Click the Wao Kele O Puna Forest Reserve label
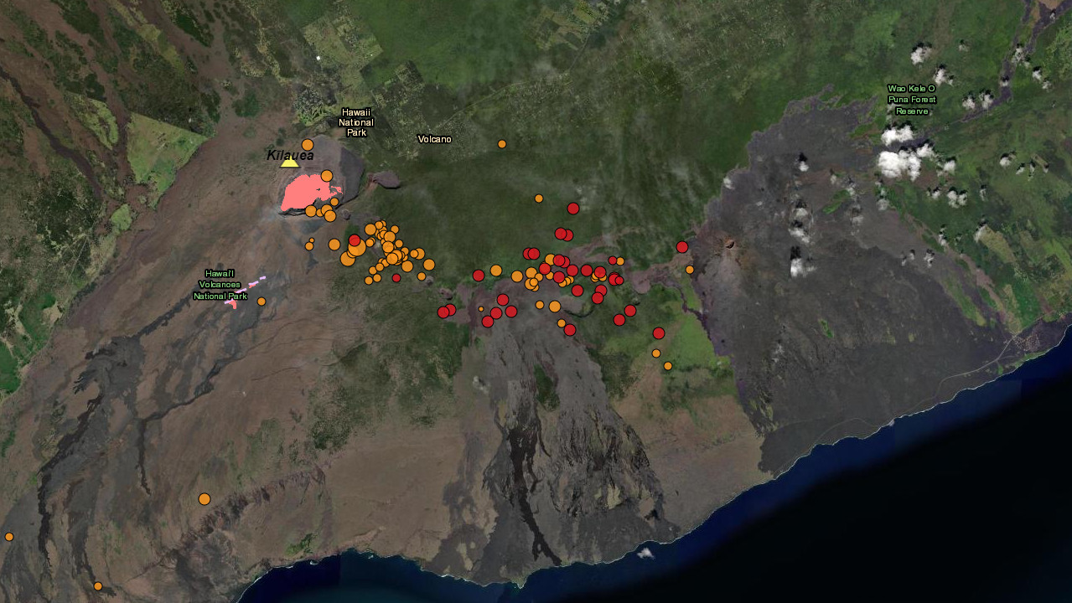This screenshot has height=603, width=1072. [x=912, y=100]
